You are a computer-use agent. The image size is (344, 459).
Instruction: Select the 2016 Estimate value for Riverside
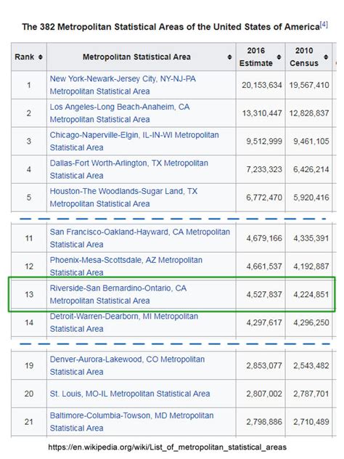pos(264,294)
